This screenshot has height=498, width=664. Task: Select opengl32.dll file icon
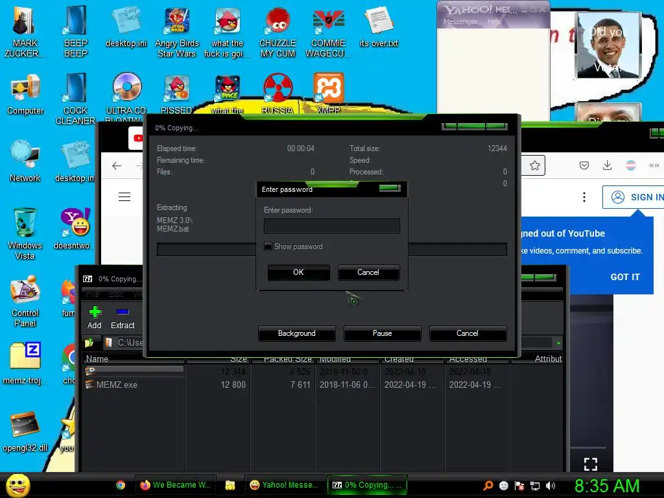[25, 431]
